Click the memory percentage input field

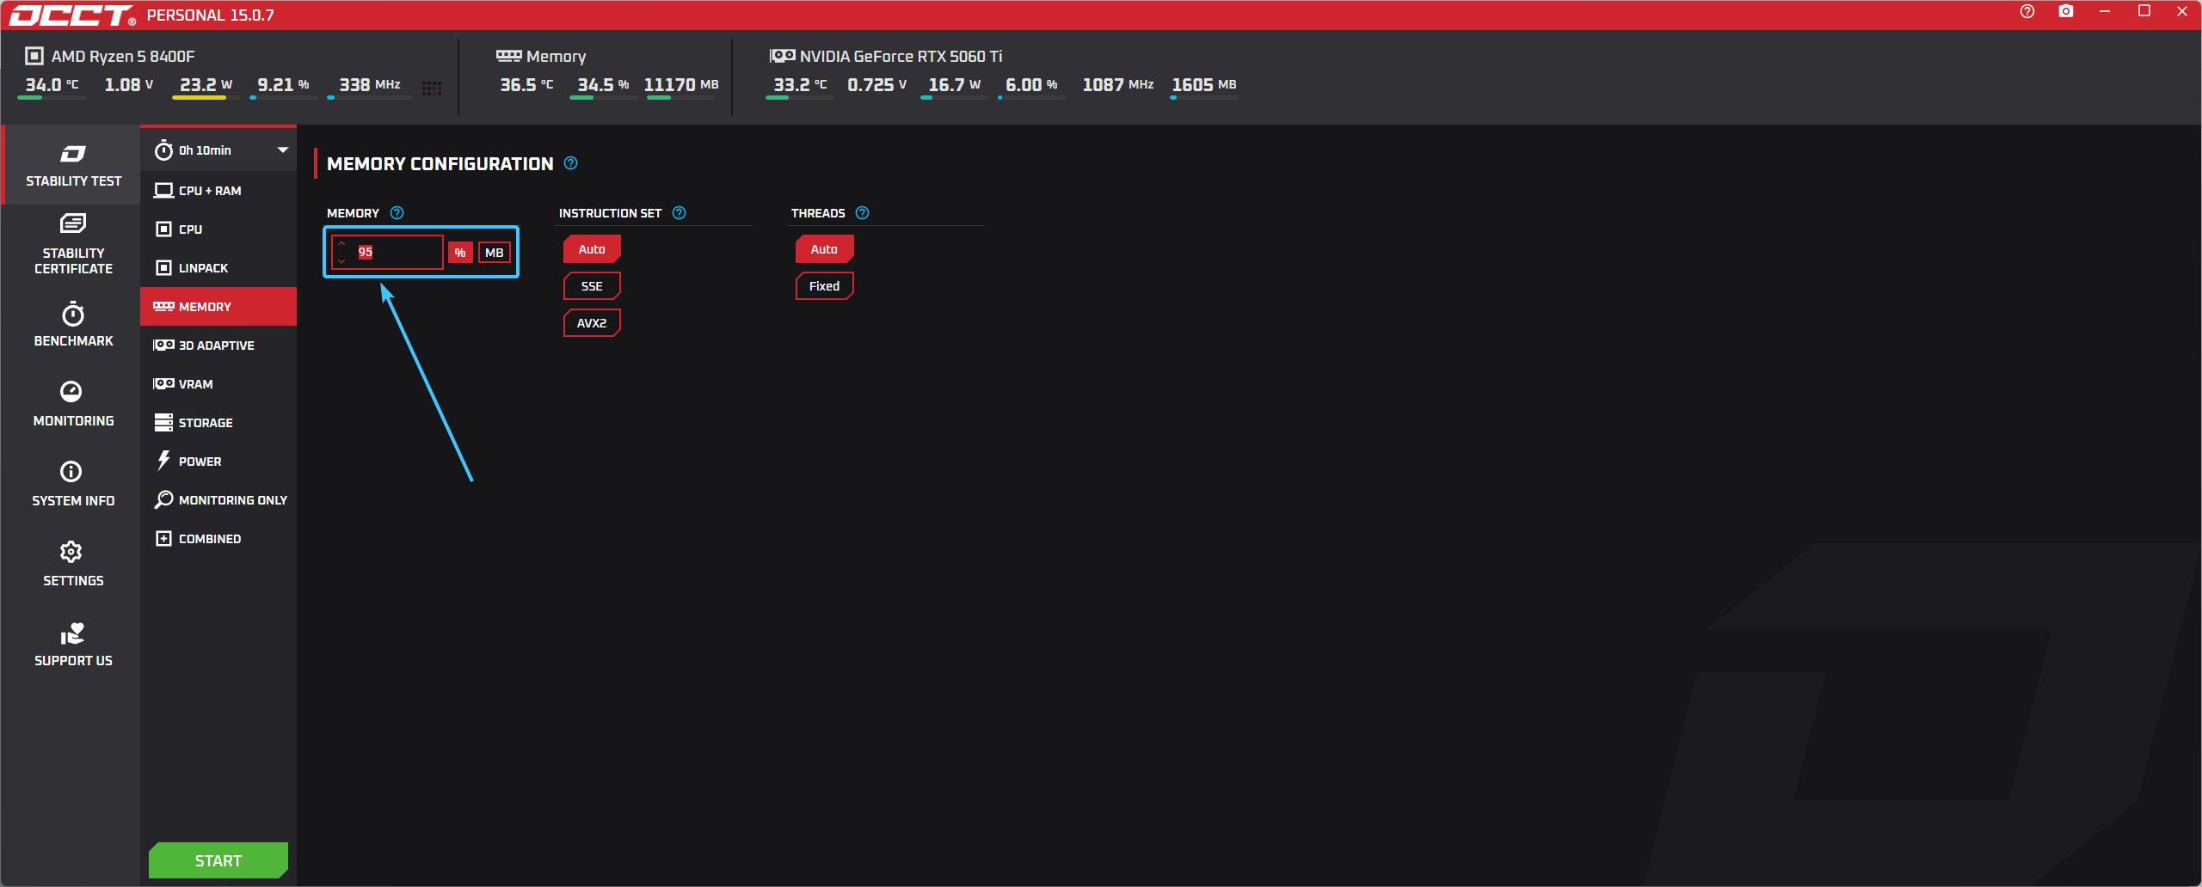pyautogui.click(x=397, y=253)
